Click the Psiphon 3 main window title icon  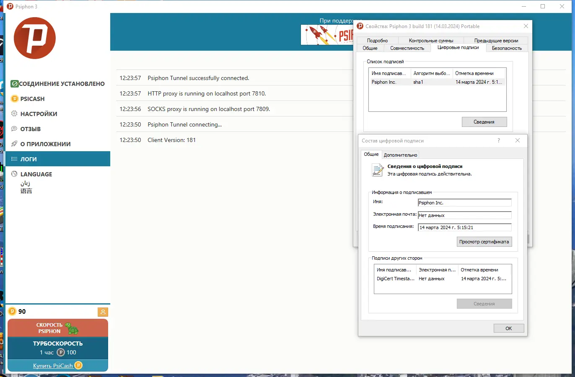[10, 6]
